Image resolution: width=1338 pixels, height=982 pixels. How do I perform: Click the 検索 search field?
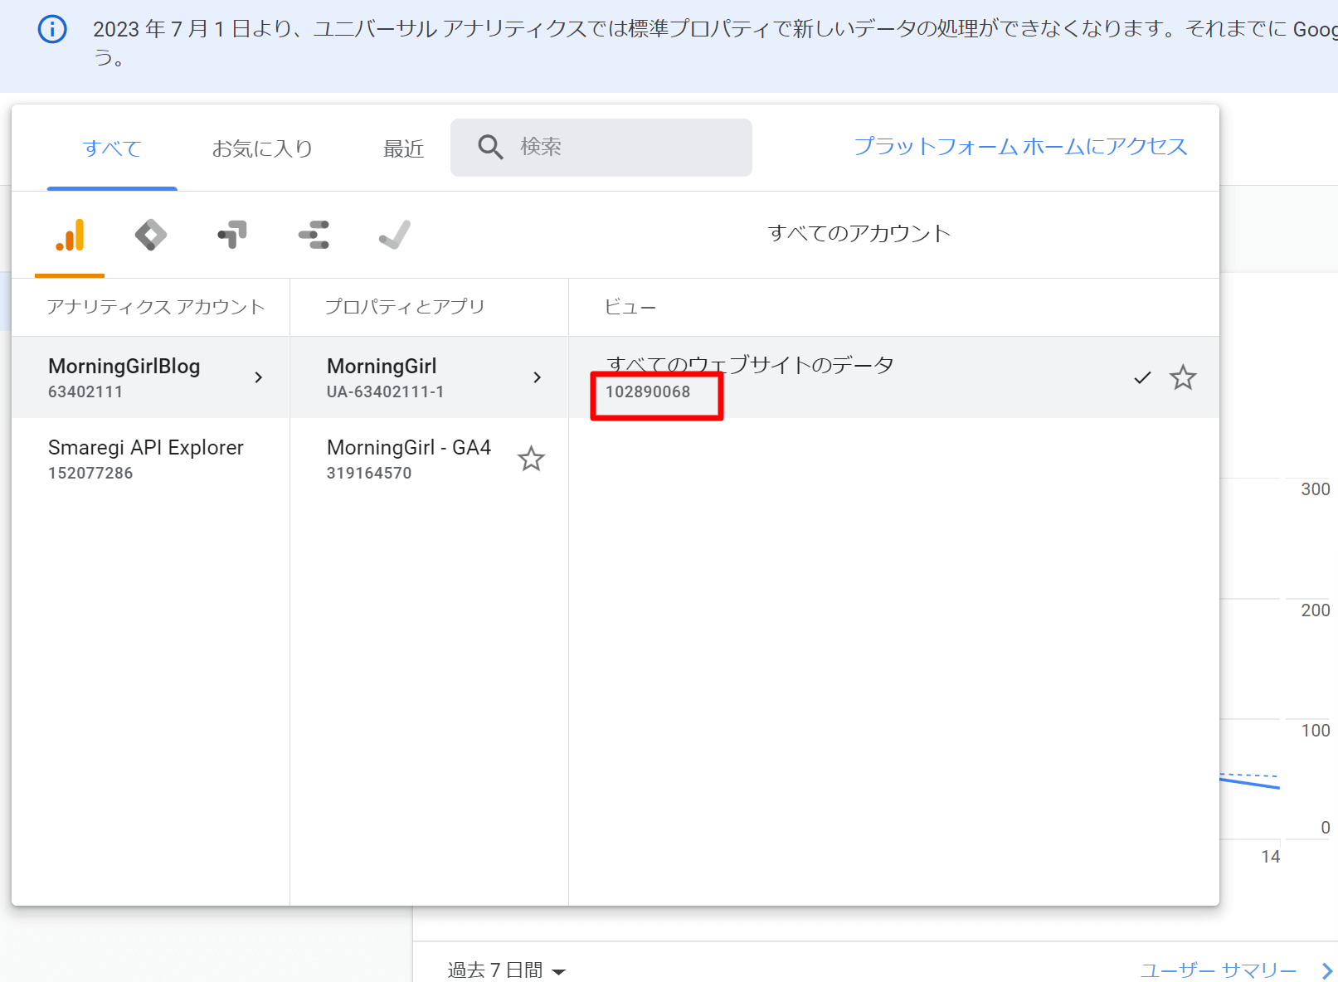click(x=601, y=148)
